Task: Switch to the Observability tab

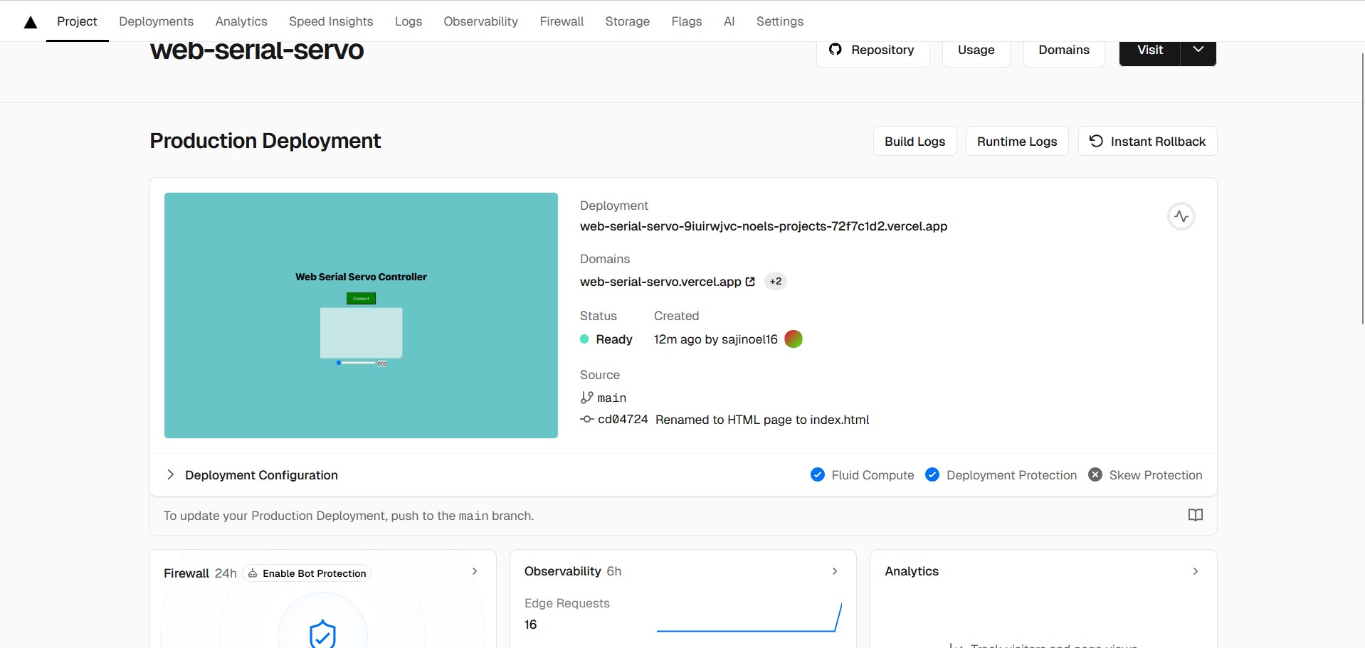Action: pos(480,21)
